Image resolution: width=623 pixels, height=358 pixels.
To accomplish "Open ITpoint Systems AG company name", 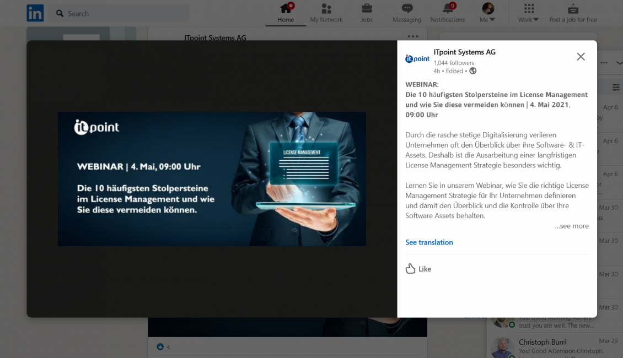I will [x=464, y=52].
